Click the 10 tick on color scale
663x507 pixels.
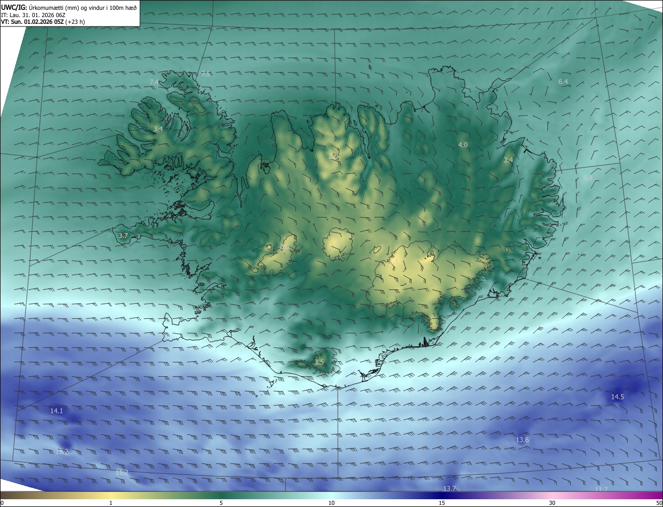point(331,503)
